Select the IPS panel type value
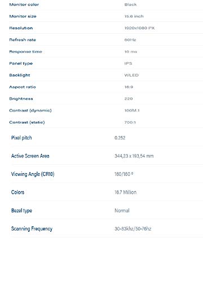This screenshot has height=282, width=203. (128, 63)
